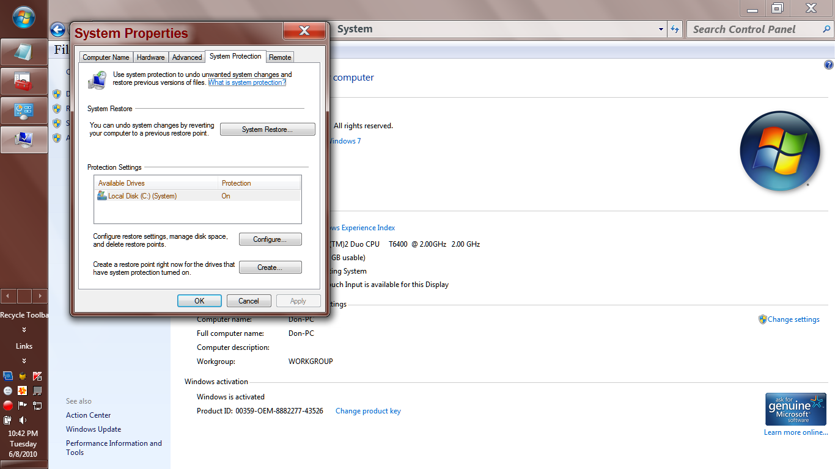Click the system protection computer icon in dialog
This screenshot has height=469, width=835.
pos(97,79)
